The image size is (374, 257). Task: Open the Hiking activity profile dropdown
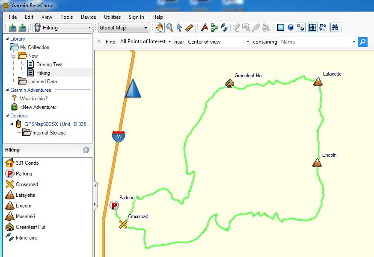tap(62, 28)
